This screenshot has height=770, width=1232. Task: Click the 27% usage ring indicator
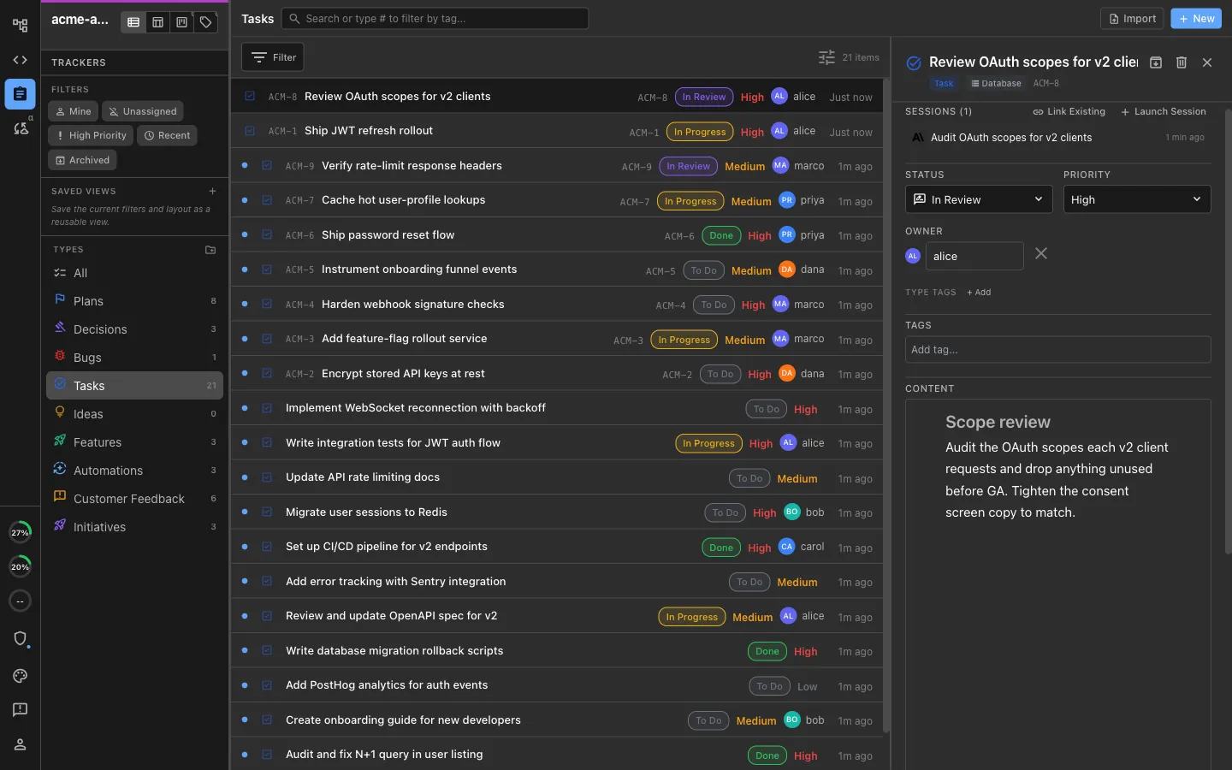(20, 532)
